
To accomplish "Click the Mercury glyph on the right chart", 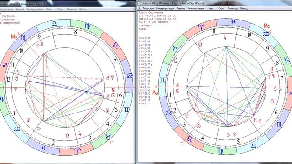I will pos(187,115).
